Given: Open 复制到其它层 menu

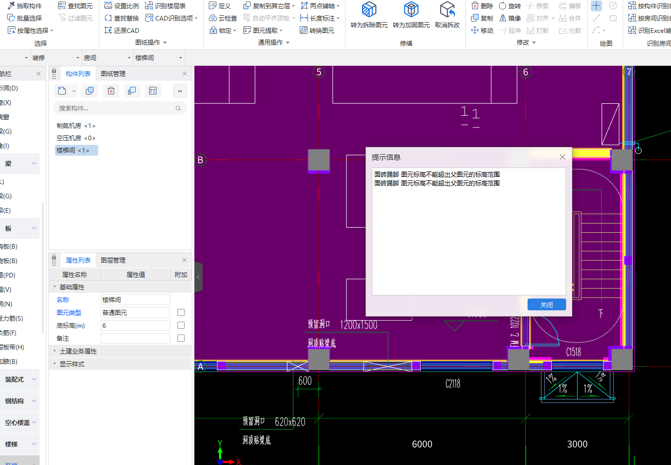Looking at the screenshot, I should [269, 6].
